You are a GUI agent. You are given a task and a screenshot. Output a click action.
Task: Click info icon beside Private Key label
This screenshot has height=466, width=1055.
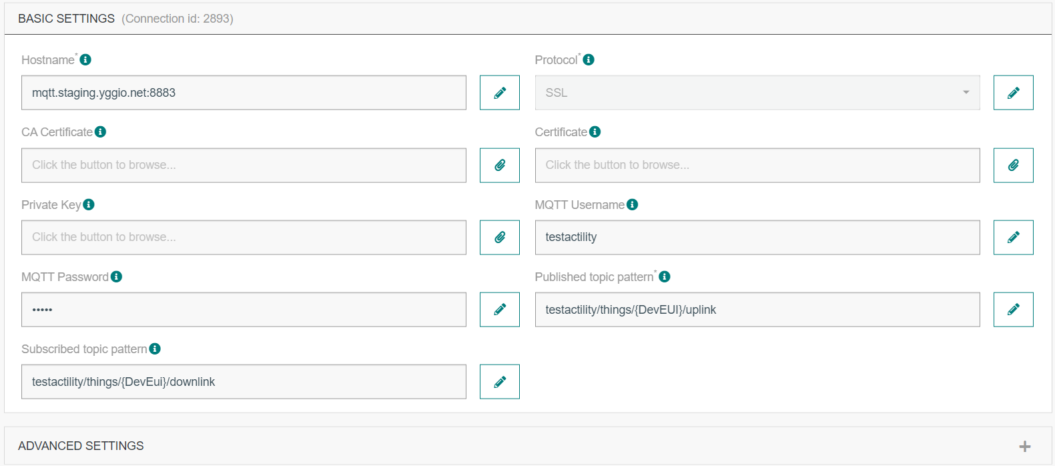pyautogui.click(x=89, y=204)
